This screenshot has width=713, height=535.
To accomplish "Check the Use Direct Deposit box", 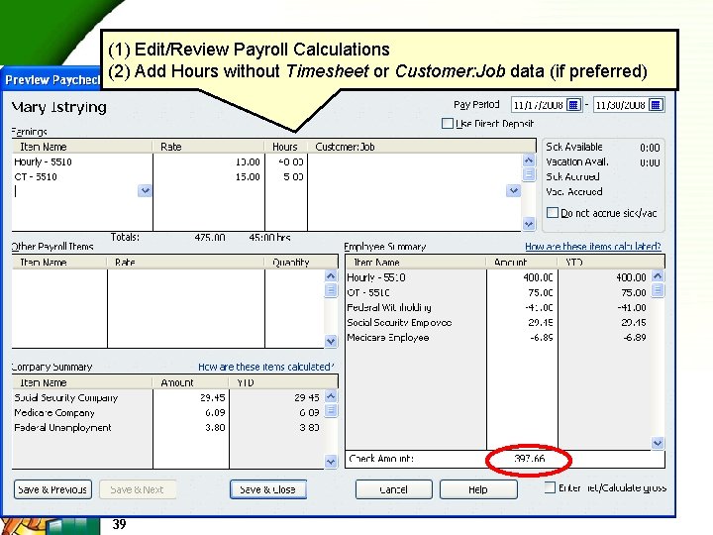I will pyautogui.click(x=448, y=123).
